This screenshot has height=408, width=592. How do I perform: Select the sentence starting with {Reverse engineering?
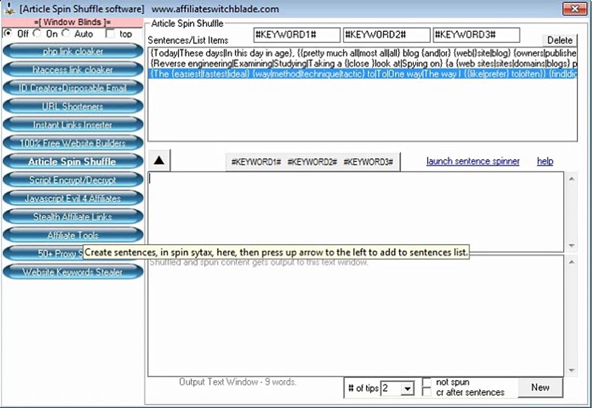[x=363, y=63]
